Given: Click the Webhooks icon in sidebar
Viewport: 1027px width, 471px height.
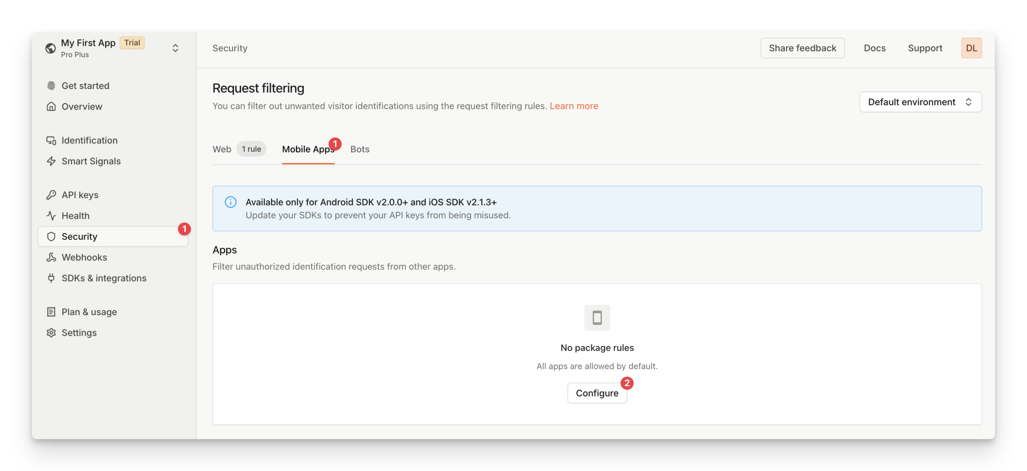Looking at the screenshot, I should [51, 257].
